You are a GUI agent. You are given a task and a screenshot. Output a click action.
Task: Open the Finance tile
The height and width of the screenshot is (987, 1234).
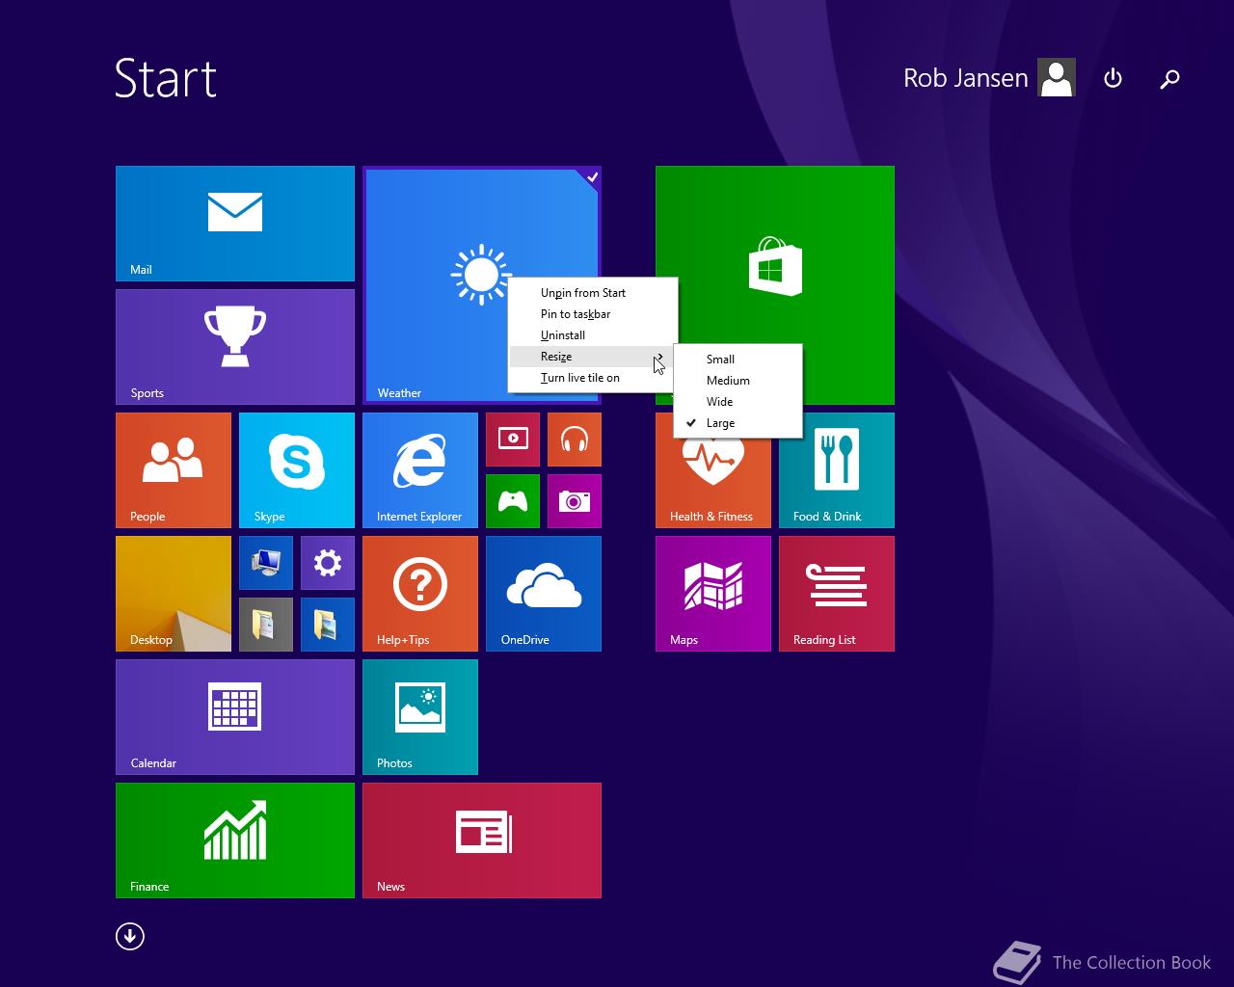pyautogui.click(x=235, y=840)
